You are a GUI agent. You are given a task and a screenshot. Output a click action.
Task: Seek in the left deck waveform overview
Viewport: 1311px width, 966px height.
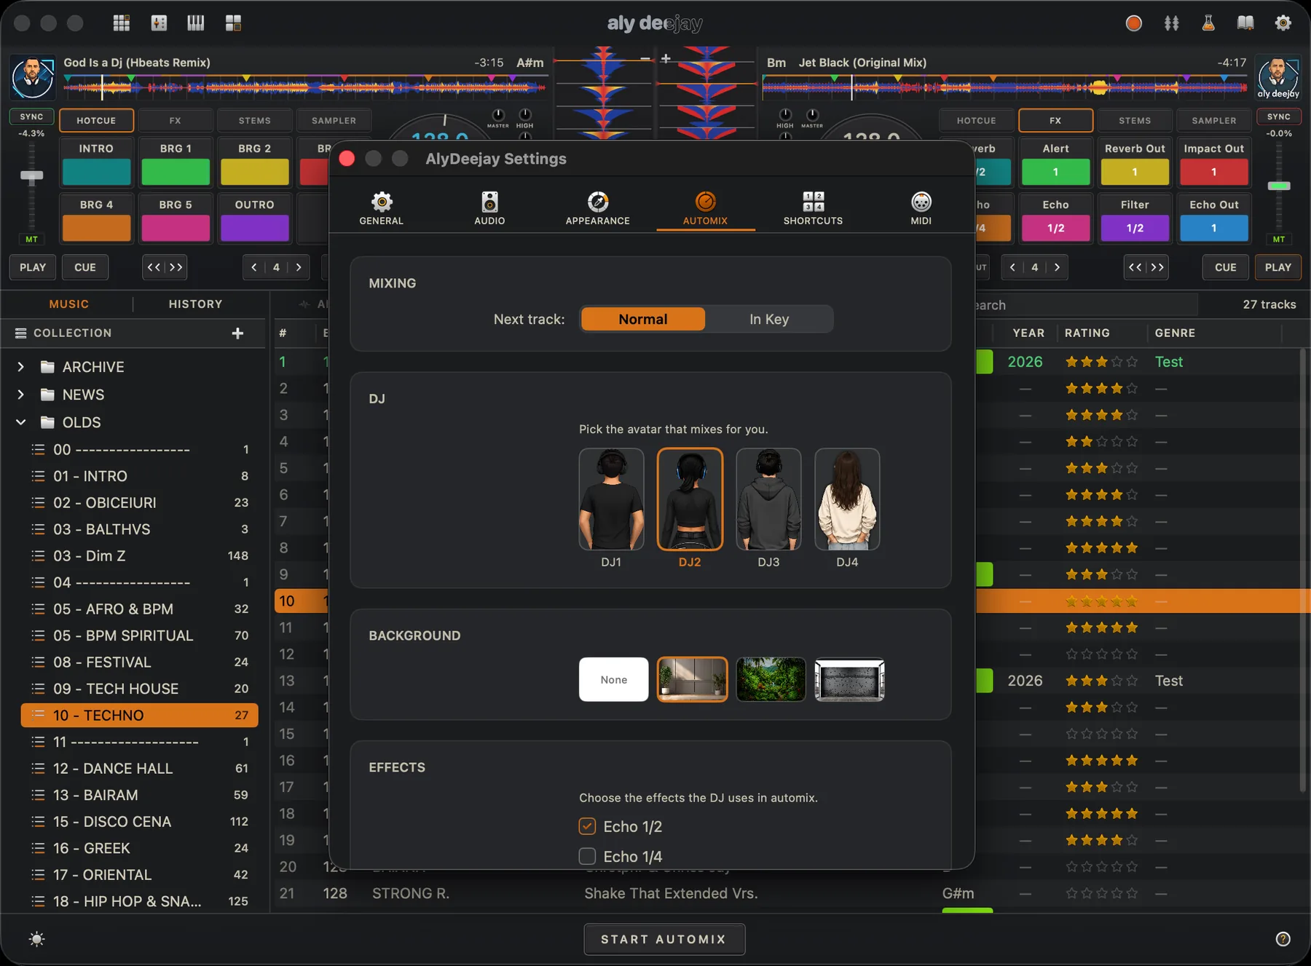pyautogui.click(x=304, y=87)
